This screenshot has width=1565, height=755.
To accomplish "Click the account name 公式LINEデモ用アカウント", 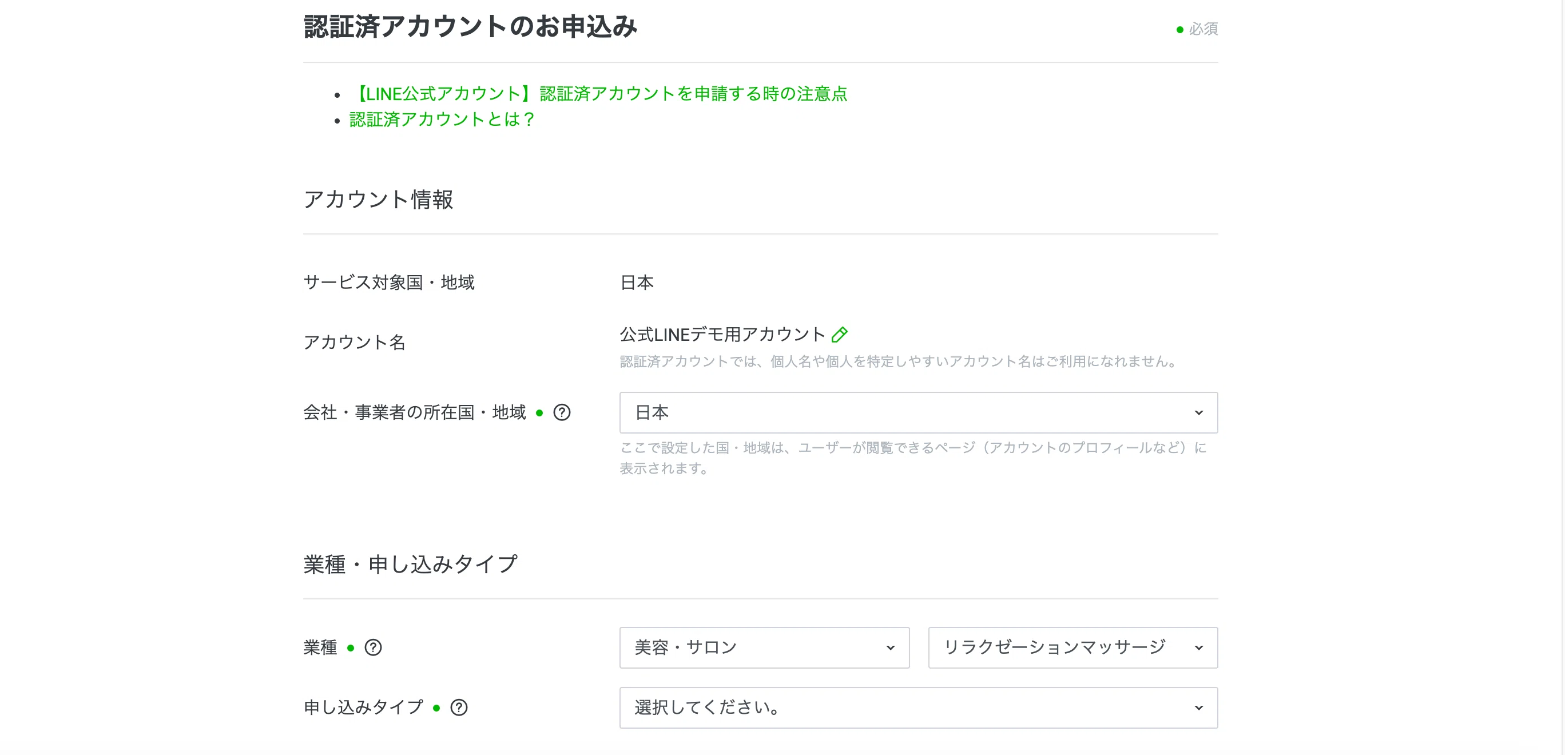I will point(722,335).
